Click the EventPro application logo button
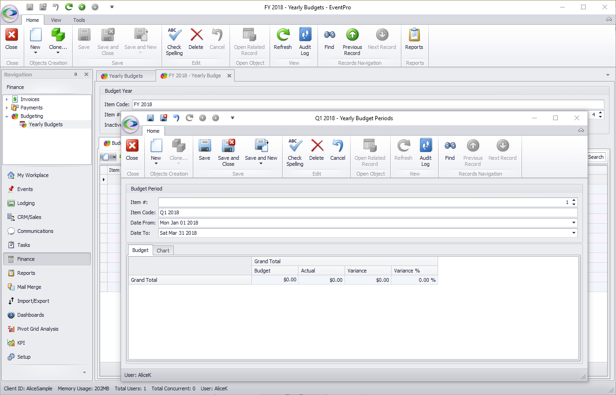Screen dimensions: 616x395 point(10,13)
